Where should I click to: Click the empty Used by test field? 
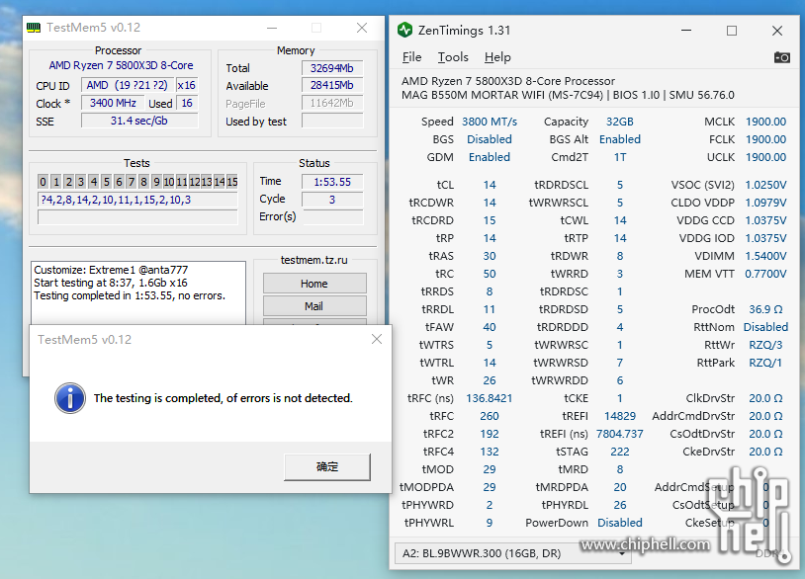pyautogui.click(x=332, y=121)
